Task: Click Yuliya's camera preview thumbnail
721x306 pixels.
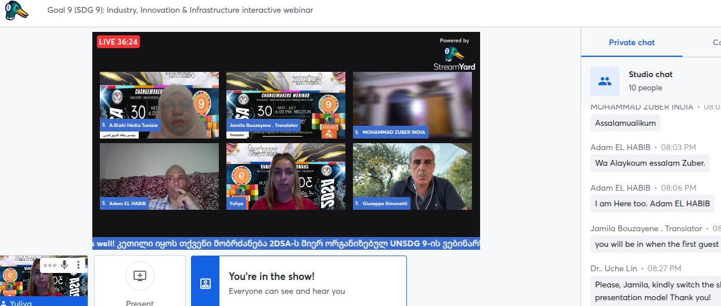Action: (44, 280)
